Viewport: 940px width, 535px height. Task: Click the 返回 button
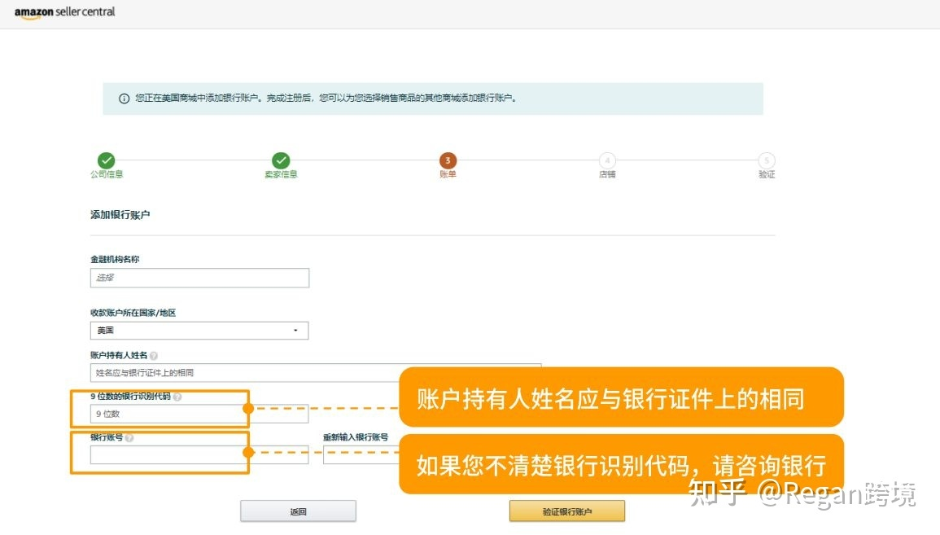pos(297,511)
